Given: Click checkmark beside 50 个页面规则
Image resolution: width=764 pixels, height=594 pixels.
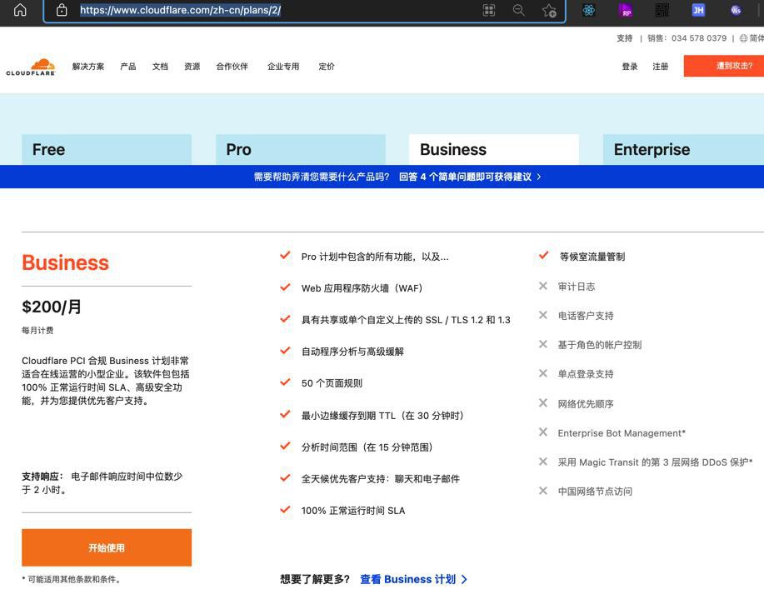Looking at the screenshot, I should tap(285, 382).
